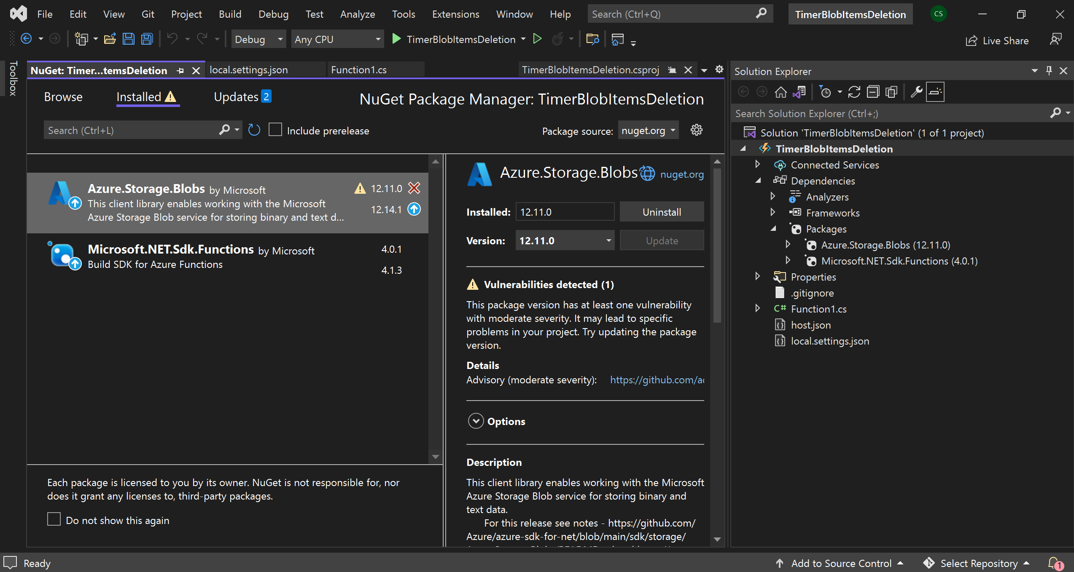This screenshot has height=572, width=1074.
Task: Switch to the Updates tab
Action: (242, 97)
